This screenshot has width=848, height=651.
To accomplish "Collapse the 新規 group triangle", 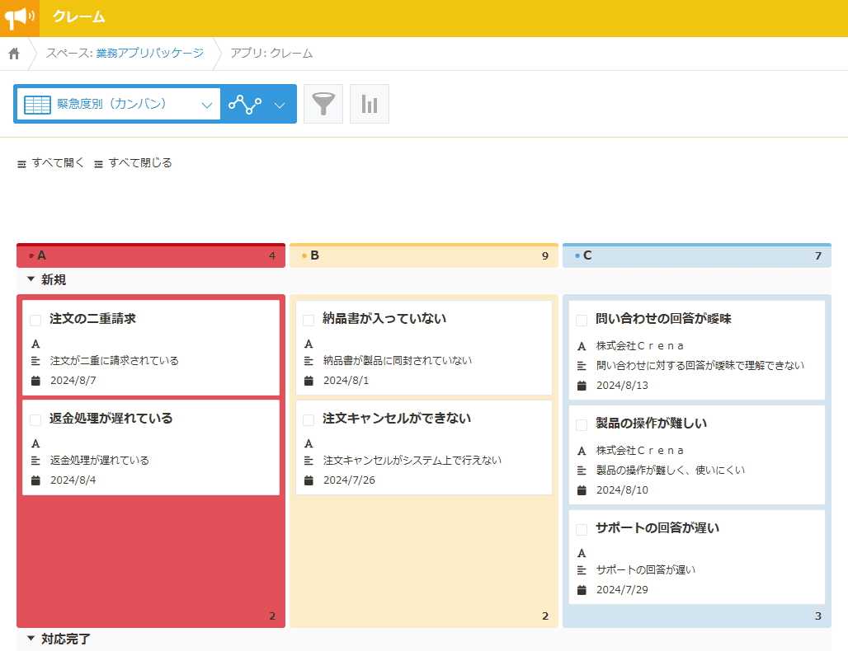I will coord(31,279).
